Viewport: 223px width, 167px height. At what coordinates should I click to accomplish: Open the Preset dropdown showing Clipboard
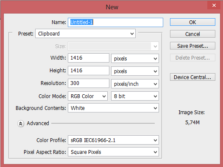[x=85, y=34]
